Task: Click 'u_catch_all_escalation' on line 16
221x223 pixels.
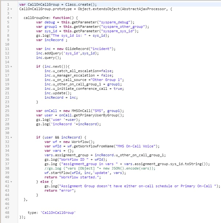Action: click(76, 71)
